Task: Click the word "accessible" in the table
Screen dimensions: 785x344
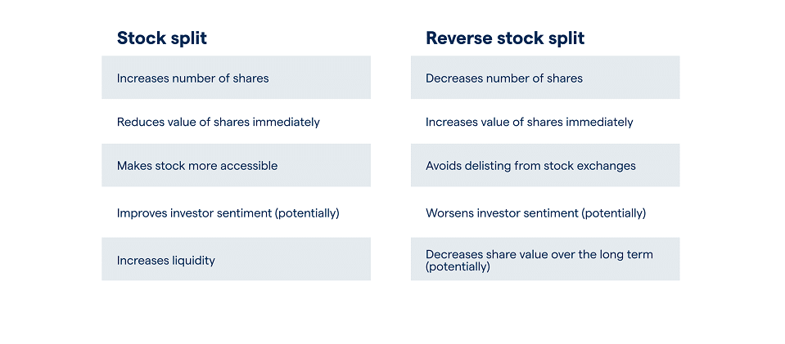Action: 249,166
